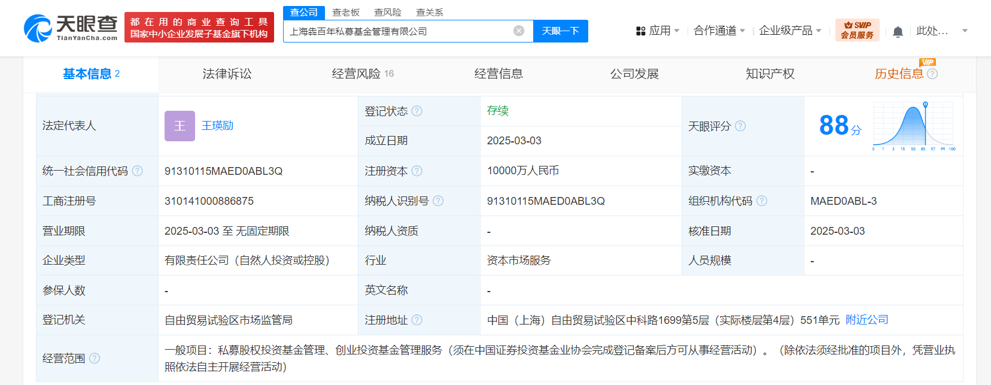Click the help icon beside 经营范围
The height and width of the screenshot is (385, 991).
[95, 358]
